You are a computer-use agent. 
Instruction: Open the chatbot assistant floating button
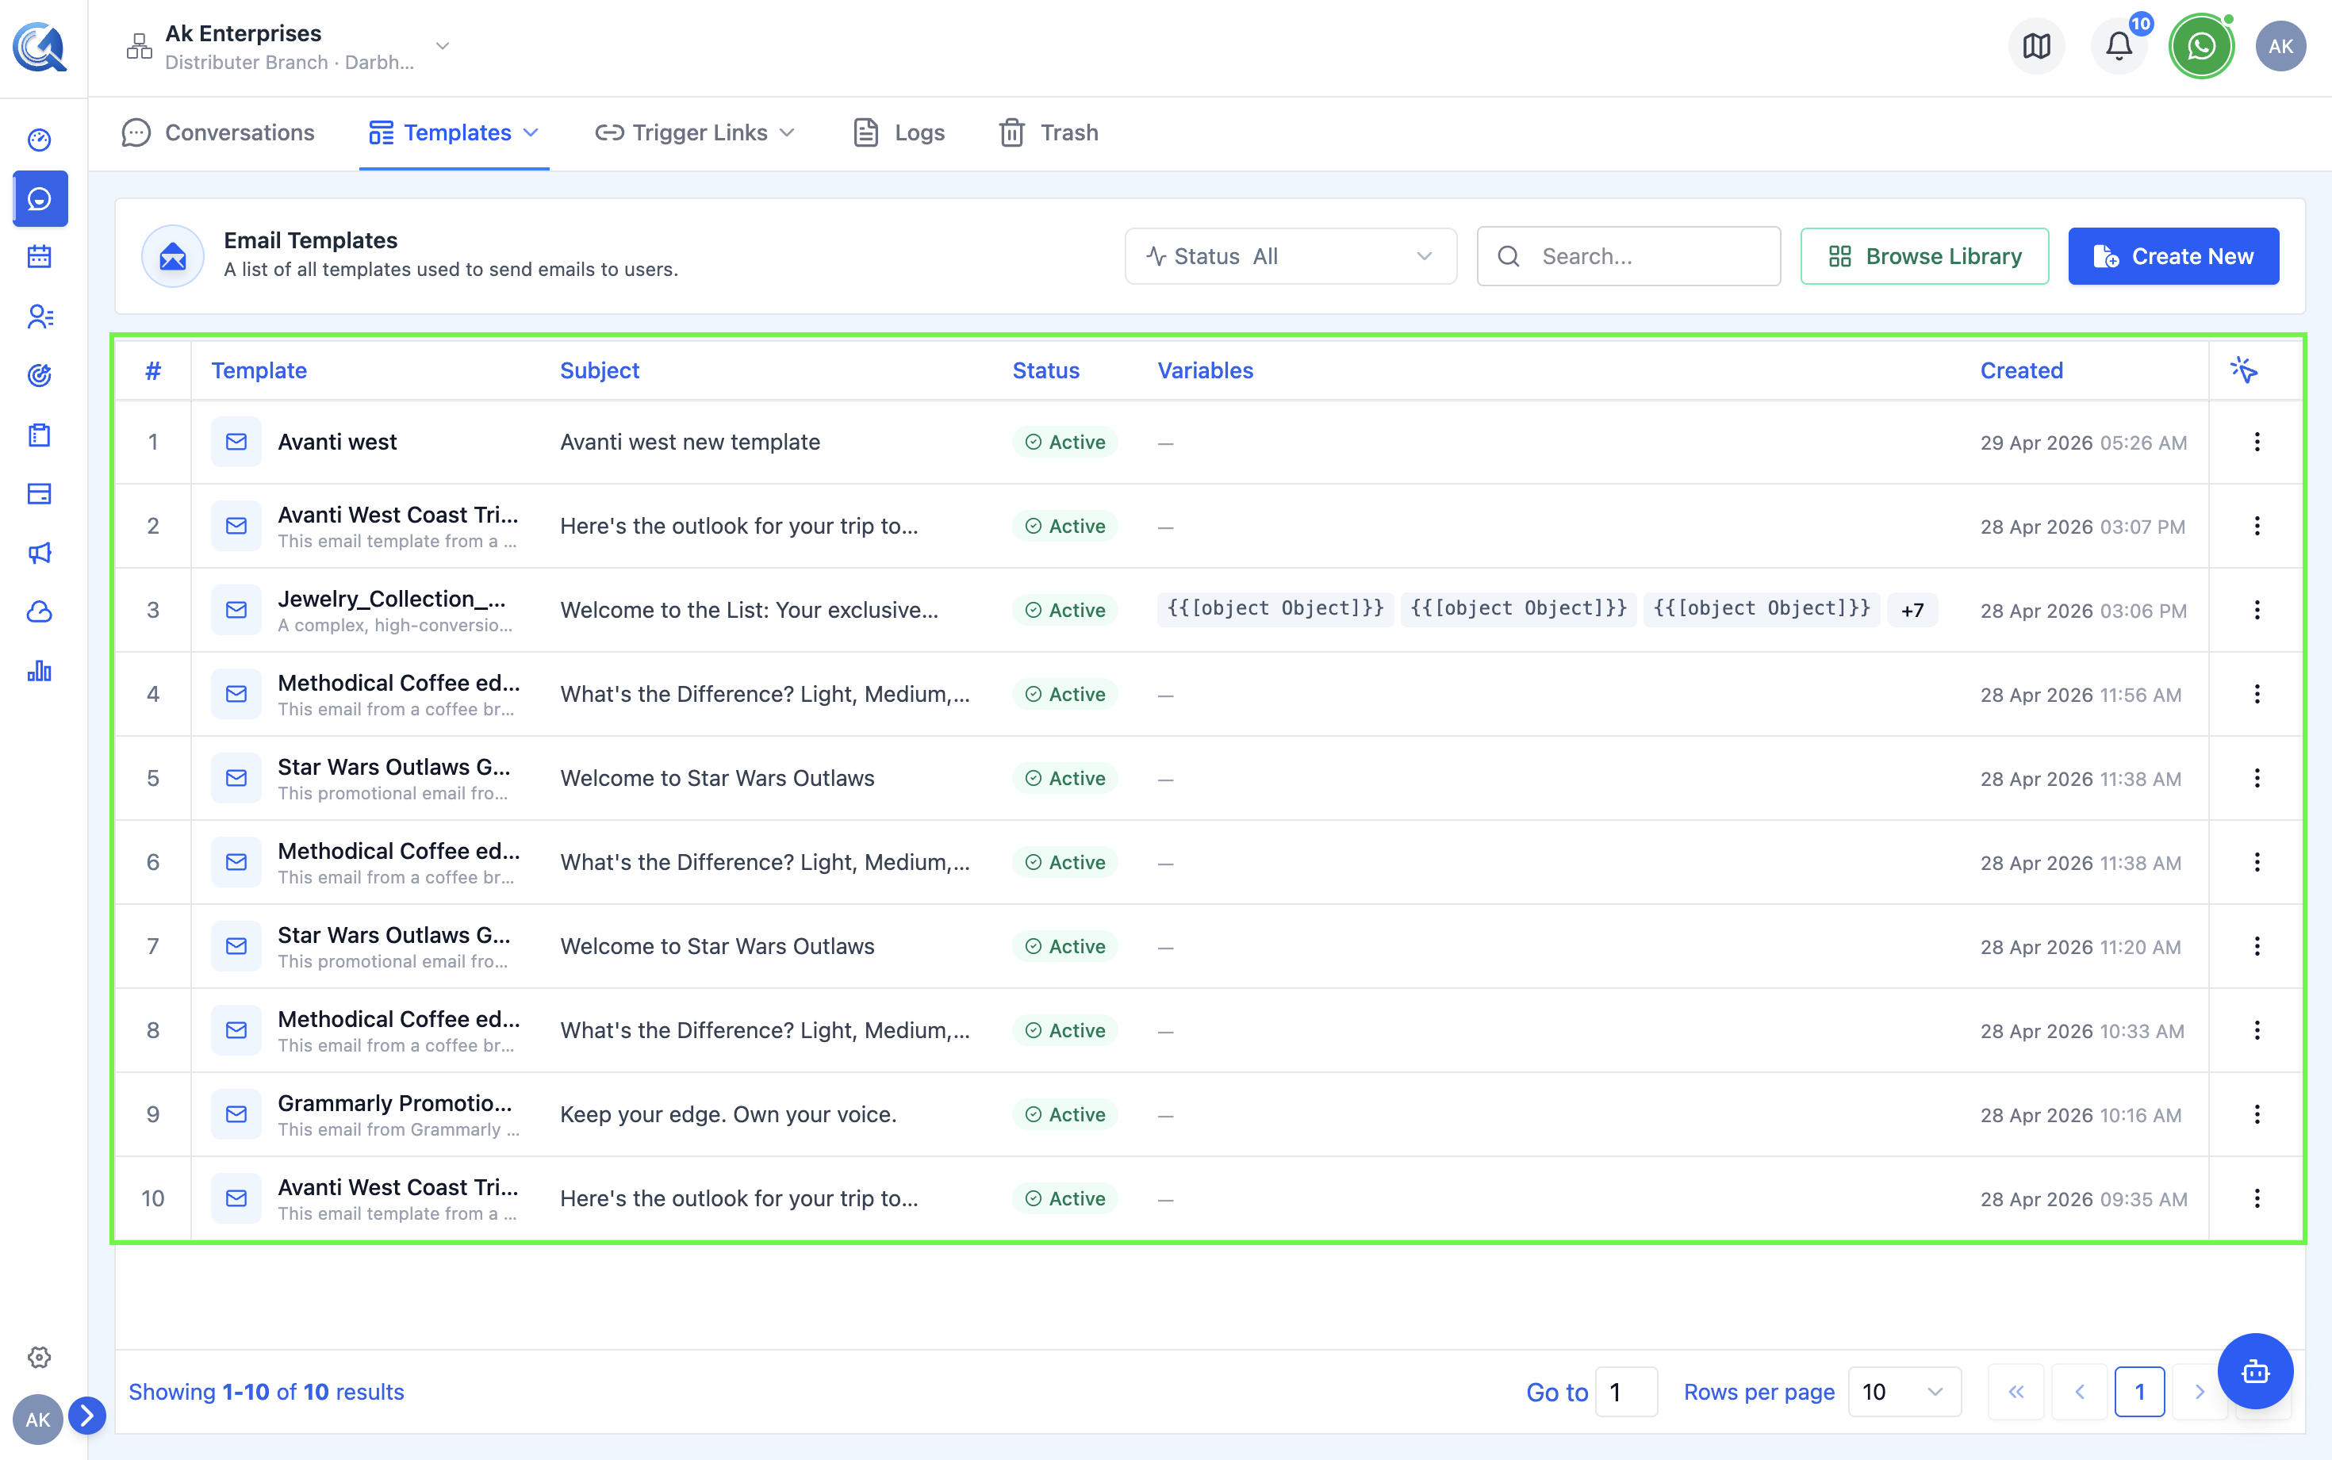2255,1371
